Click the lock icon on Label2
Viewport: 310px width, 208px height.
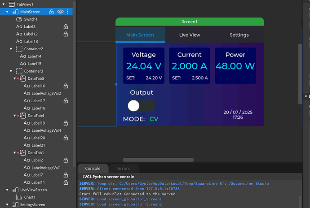coord(66,160)
